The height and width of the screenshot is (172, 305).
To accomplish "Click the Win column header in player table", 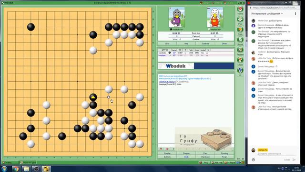I will tap(192, 50).
